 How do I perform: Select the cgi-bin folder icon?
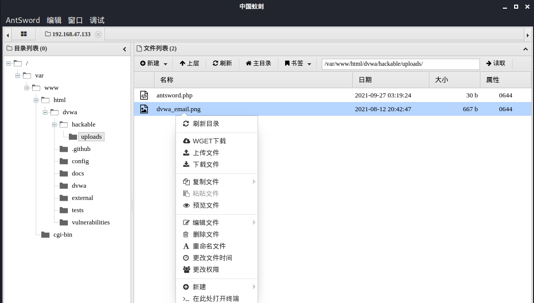coord(45,235)
